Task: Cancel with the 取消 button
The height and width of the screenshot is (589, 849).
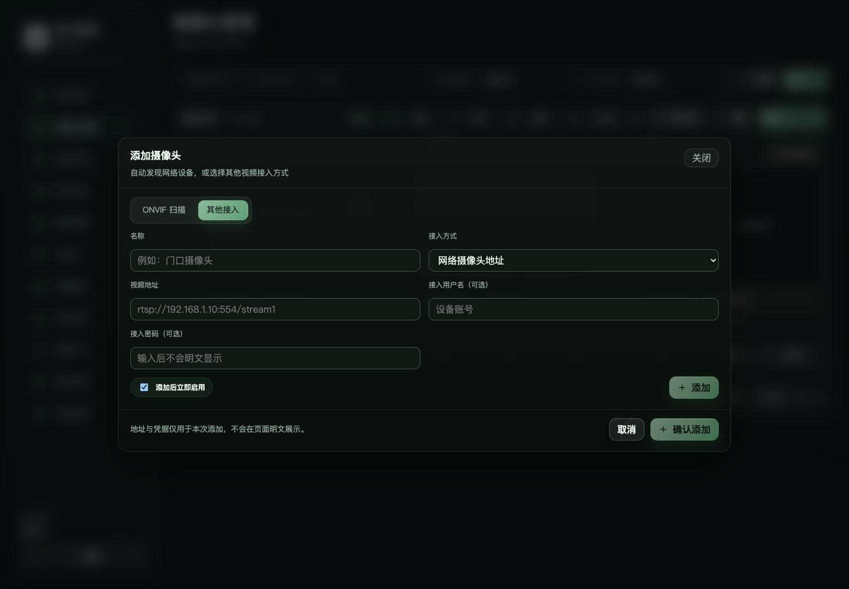Action: pos(626,429)
